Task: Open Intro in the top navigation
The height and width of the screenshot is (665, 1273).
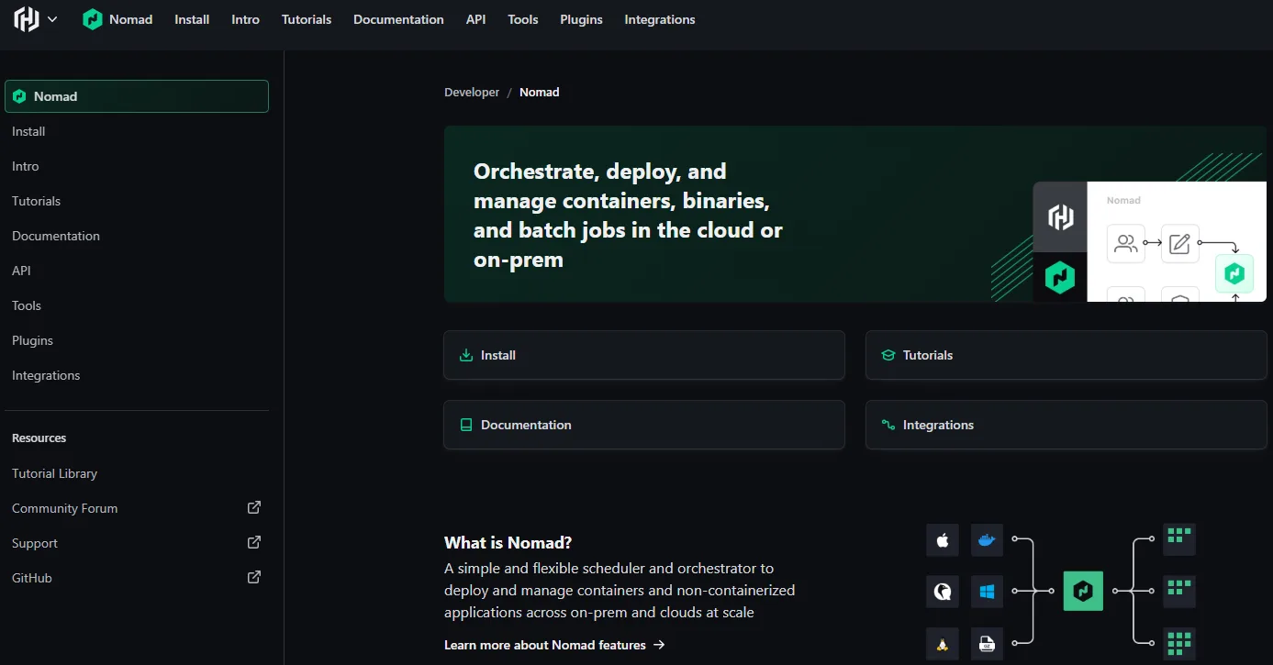Action: pos(245,19)
